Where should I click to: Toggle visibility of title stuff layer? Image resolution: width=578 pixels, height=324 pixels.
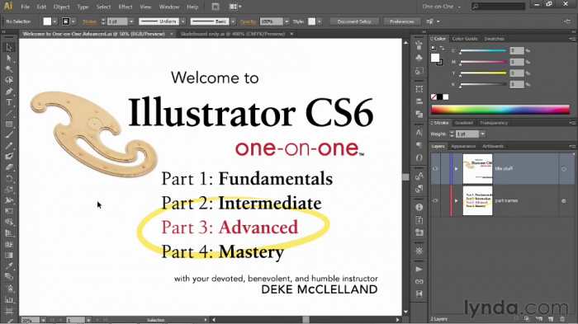tap(435, 169)
